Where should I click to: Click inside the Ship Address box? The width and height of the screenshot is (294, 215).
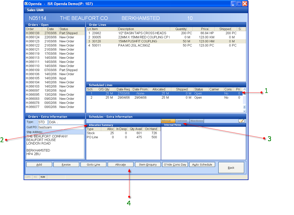(55, 146)
